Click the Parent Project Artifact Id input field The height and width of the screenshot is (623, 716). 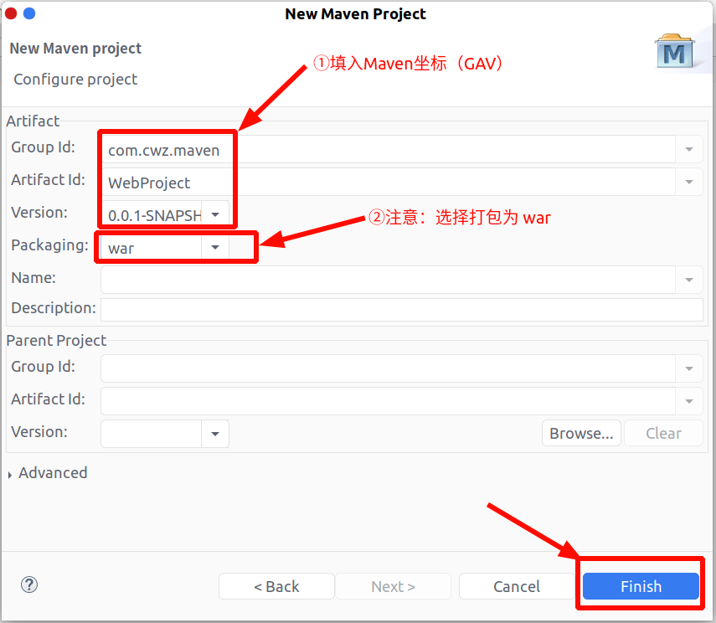[388, 401]
